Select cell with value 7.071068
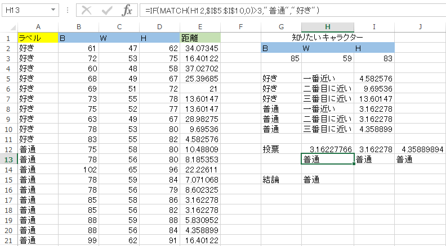Image resolution: width=446 pixels, height=246 pixels. pos(200,180)
